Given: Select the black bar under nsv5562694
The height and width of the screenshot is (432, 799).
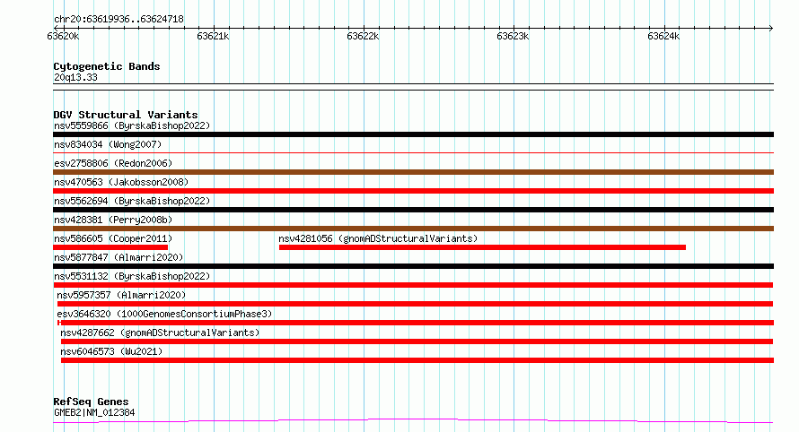Looking at the screenshot, I should pos(413,210).
